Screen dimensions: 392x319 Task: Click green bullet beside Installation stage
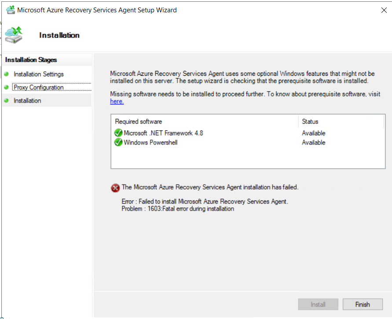[x=7, y=100]
